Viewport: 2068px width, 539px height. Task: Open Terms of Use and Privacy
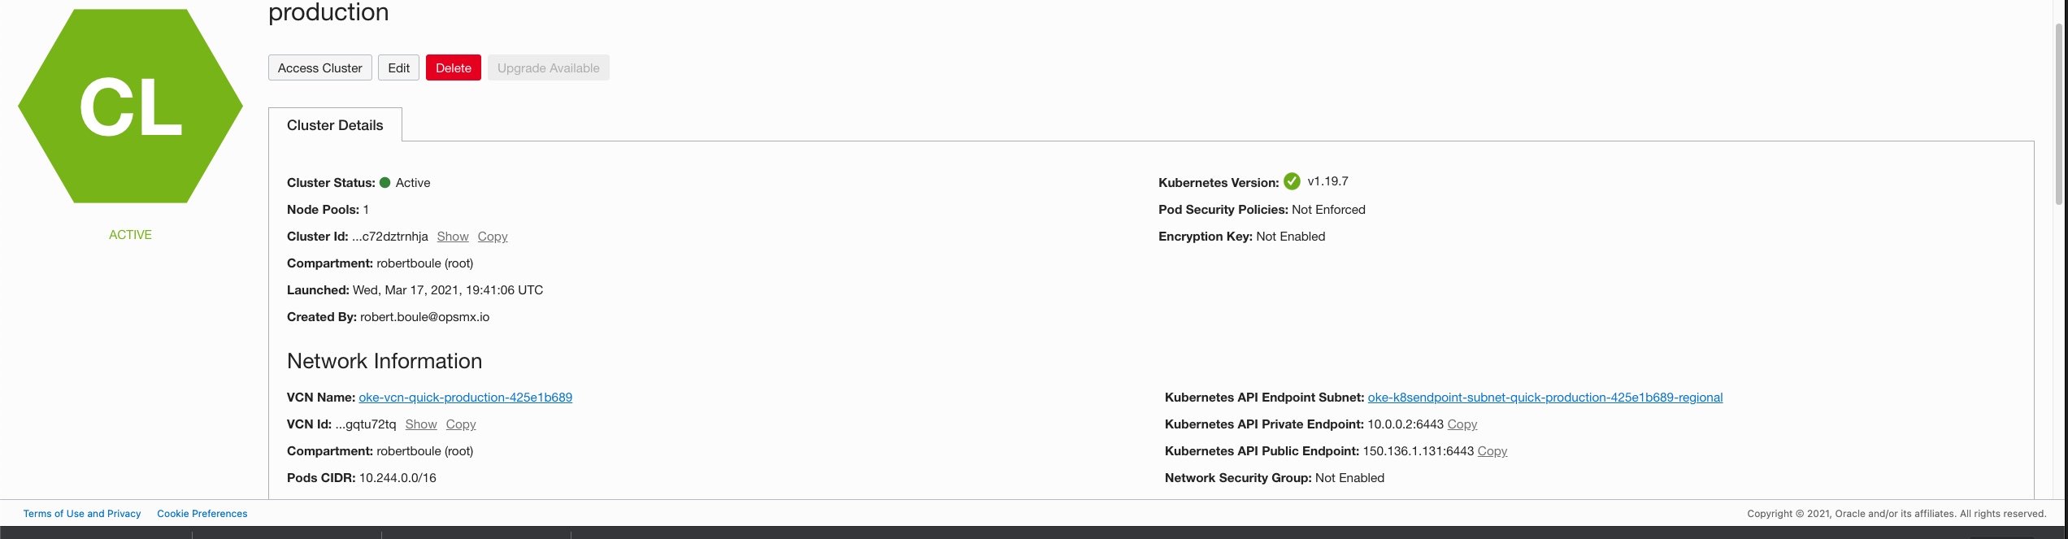coord(82,514)
